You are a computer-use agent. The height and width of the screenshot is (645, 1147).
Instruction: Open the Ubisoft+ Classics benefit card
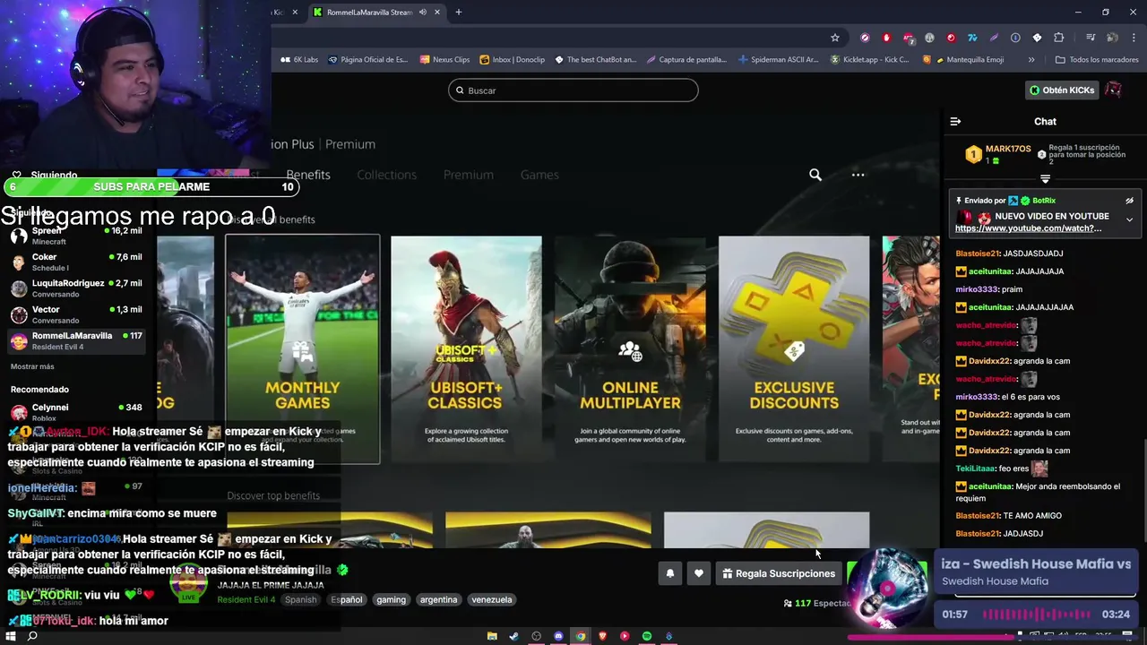(x=466, y=349)
